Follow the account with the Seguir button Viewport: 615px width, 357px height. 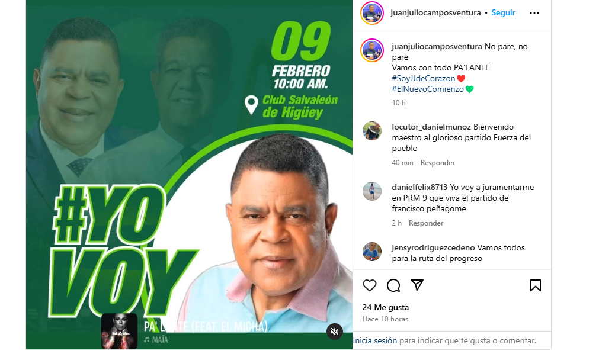(x=503, y=13)
